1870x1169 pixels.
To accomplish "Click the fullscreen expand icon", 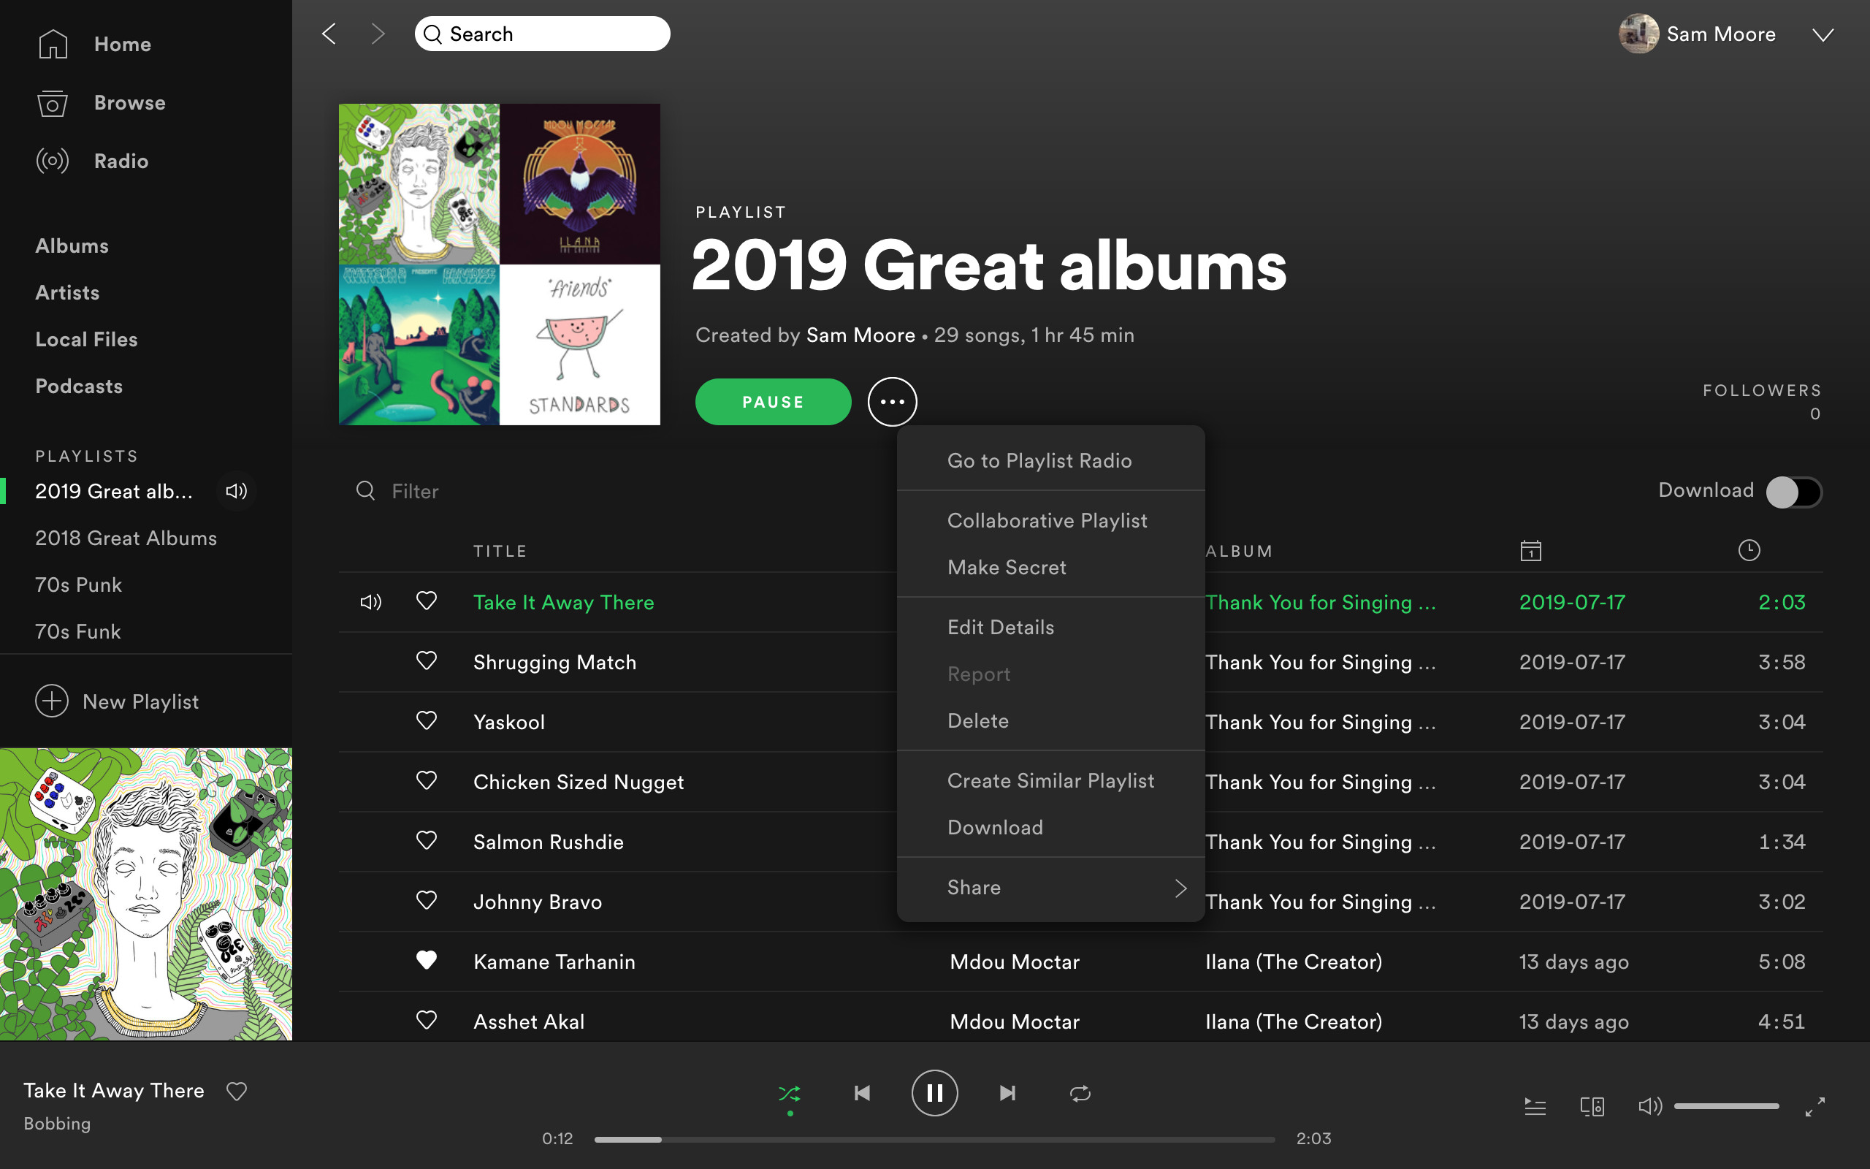I will tap(1814, 1107).
